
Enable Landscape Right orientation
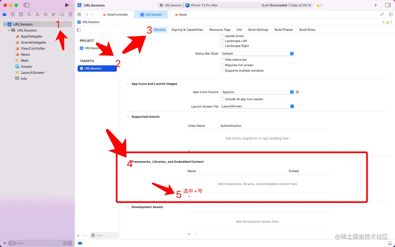tap(222, 46)
